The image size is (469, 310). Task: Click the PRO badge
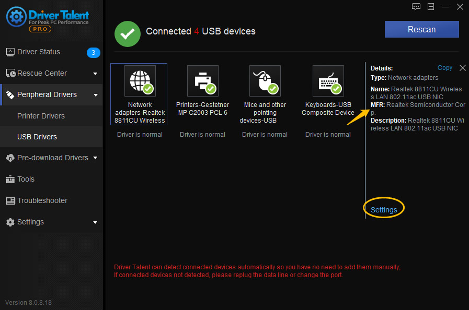click(x=40, y=29)
